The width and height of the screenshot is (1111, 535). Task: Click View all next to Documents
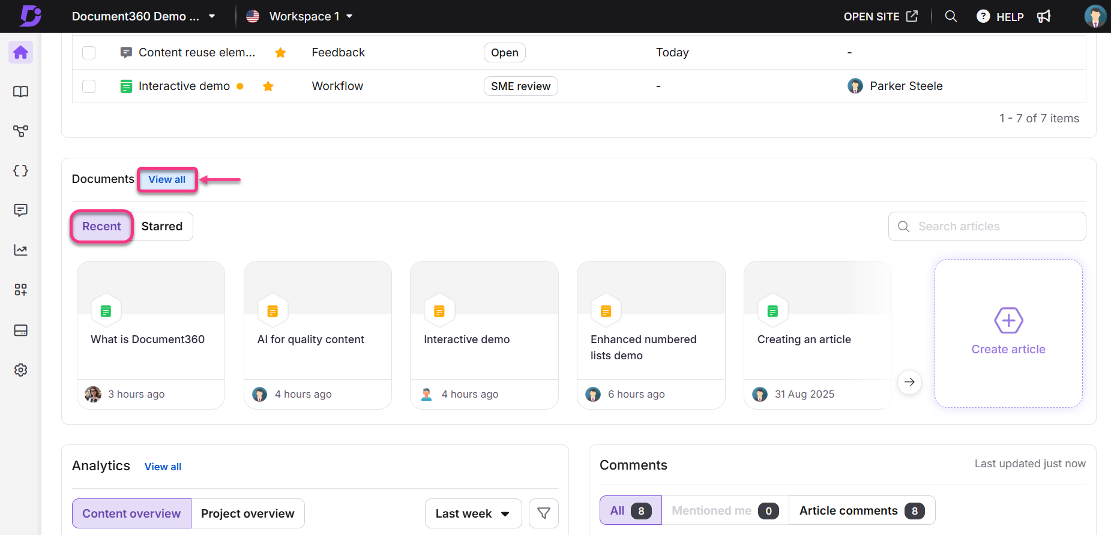[x=167, y=179]
